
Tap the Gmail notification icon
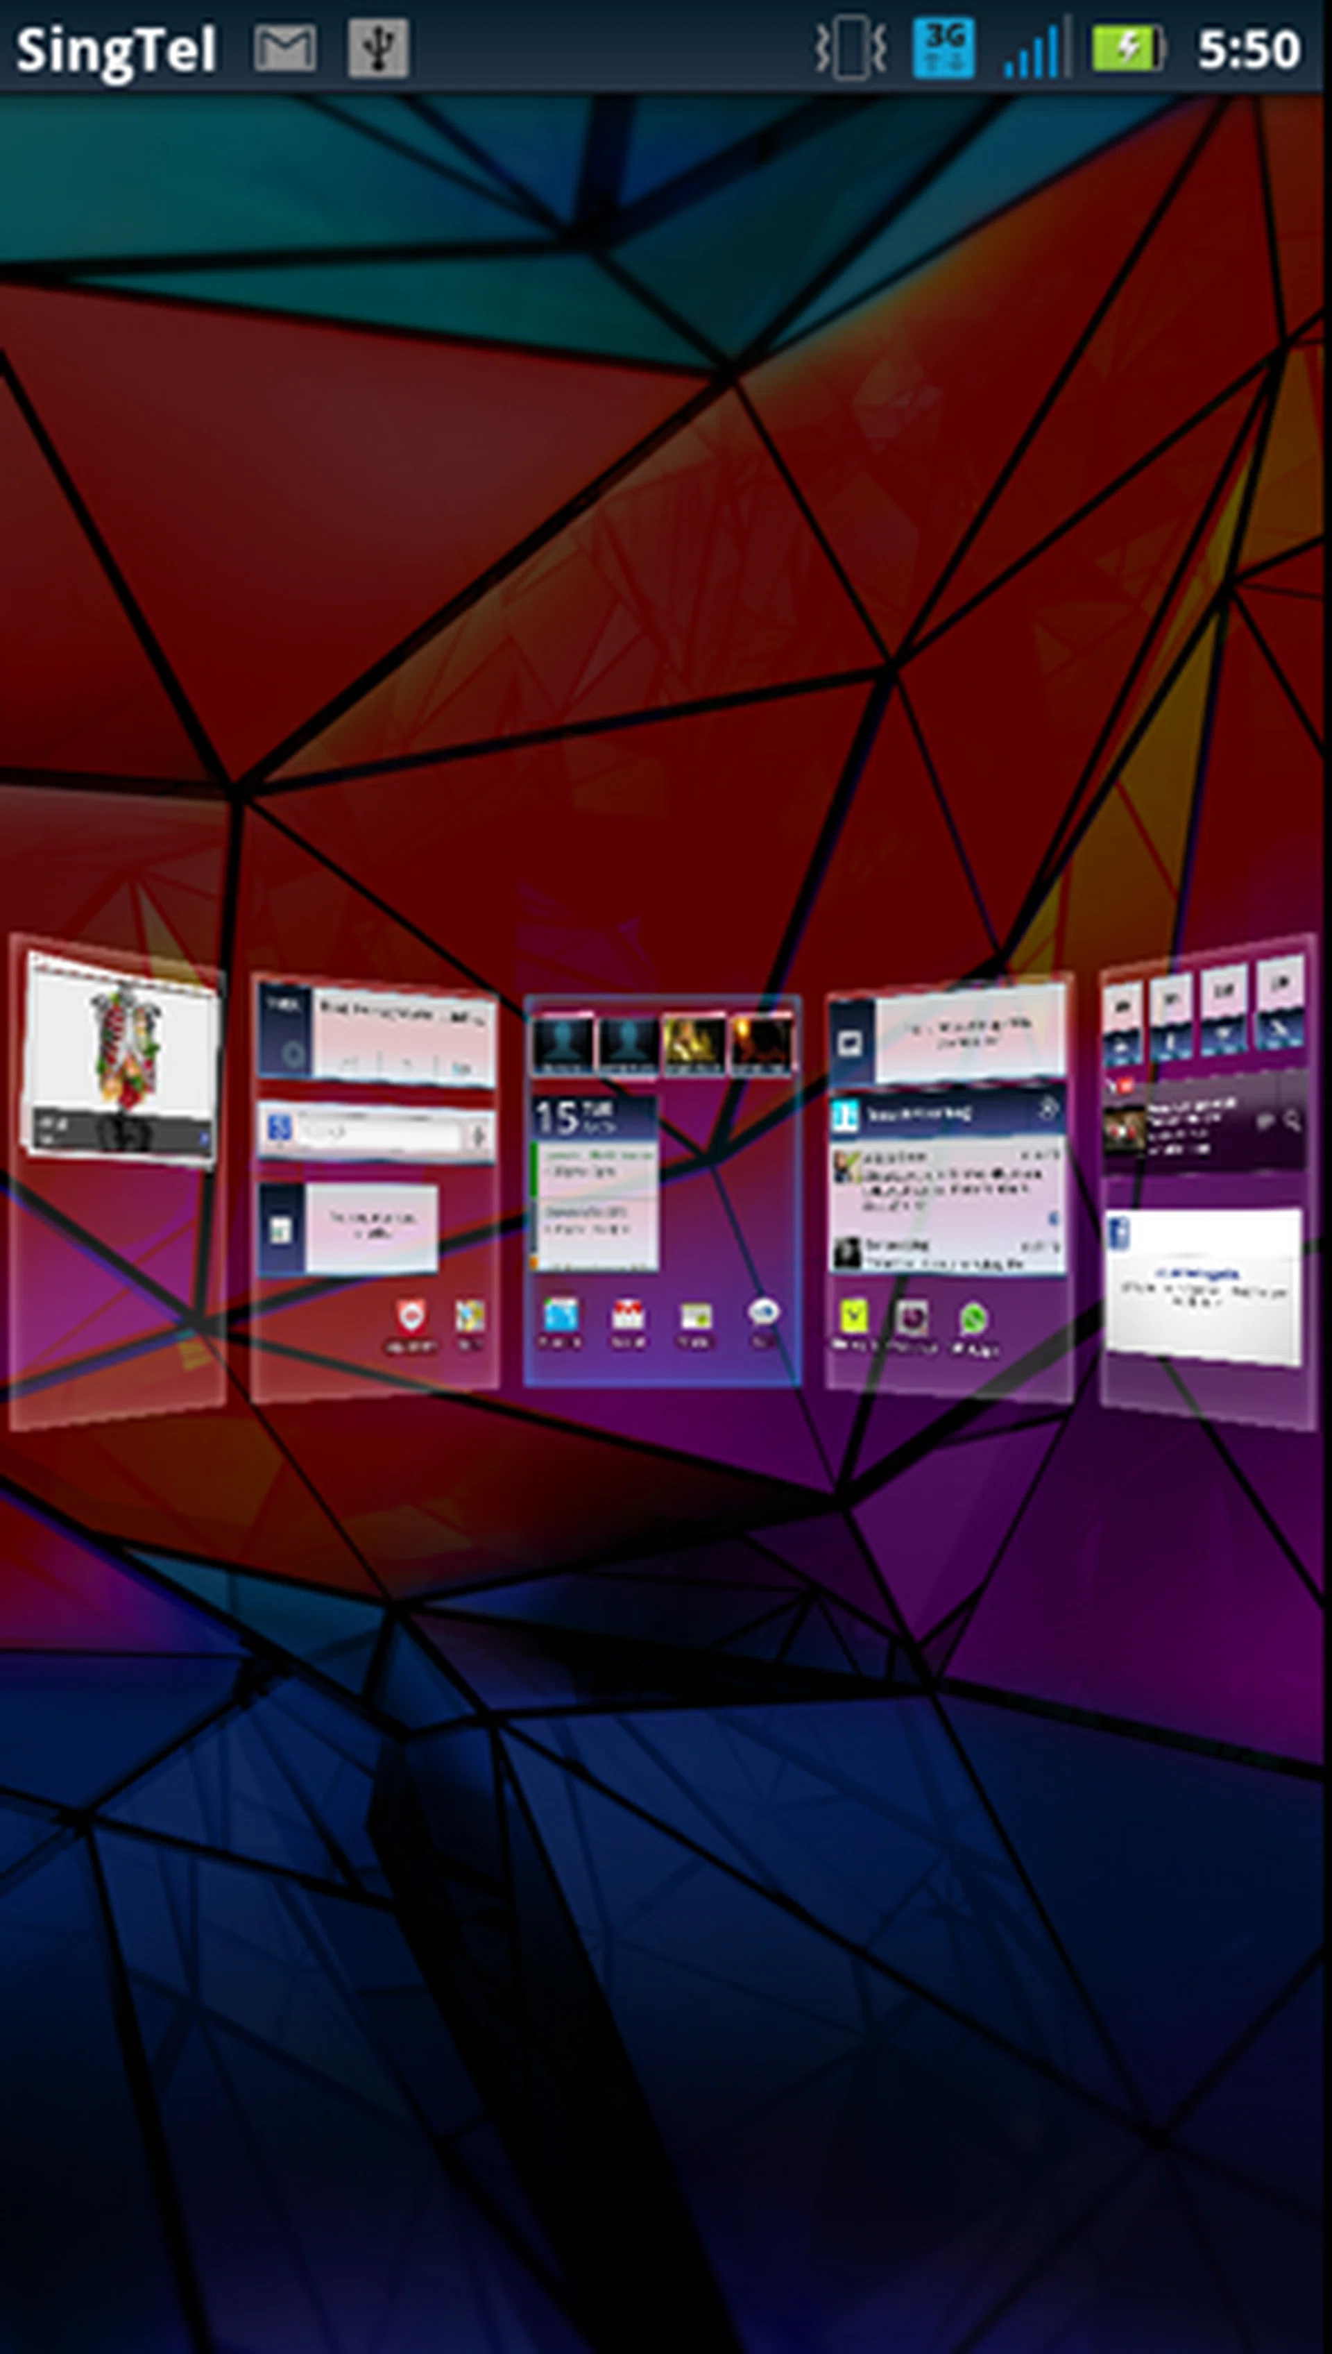pos(285,48)
